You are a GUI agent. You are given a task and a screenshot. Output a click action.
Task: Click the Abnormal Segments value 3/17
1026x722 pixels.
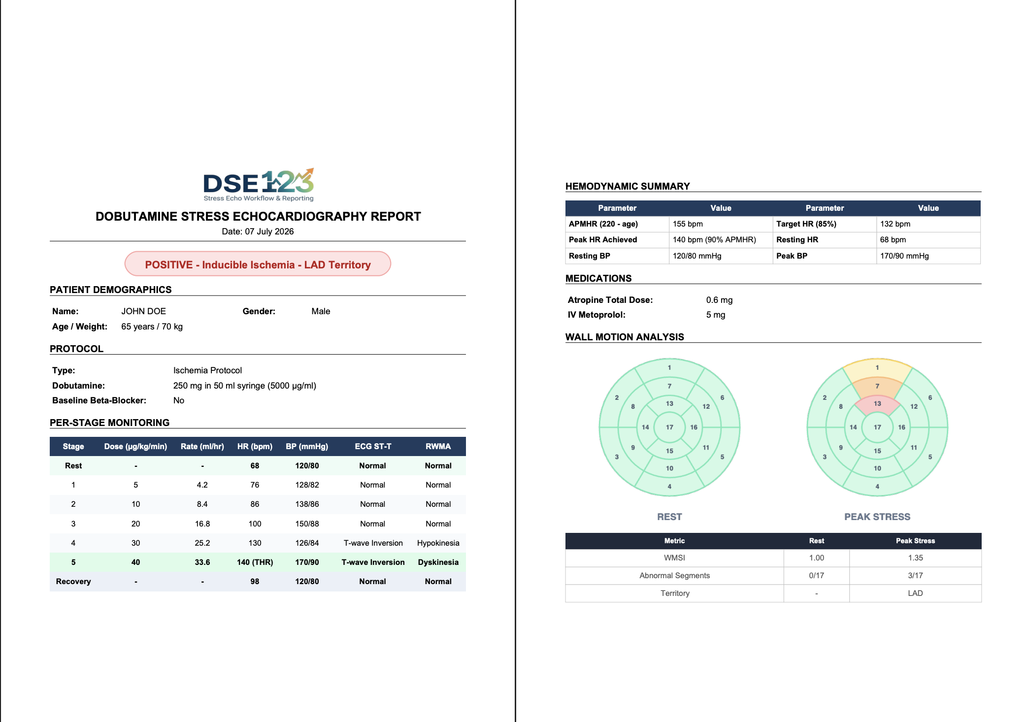[x=915, y=575]
